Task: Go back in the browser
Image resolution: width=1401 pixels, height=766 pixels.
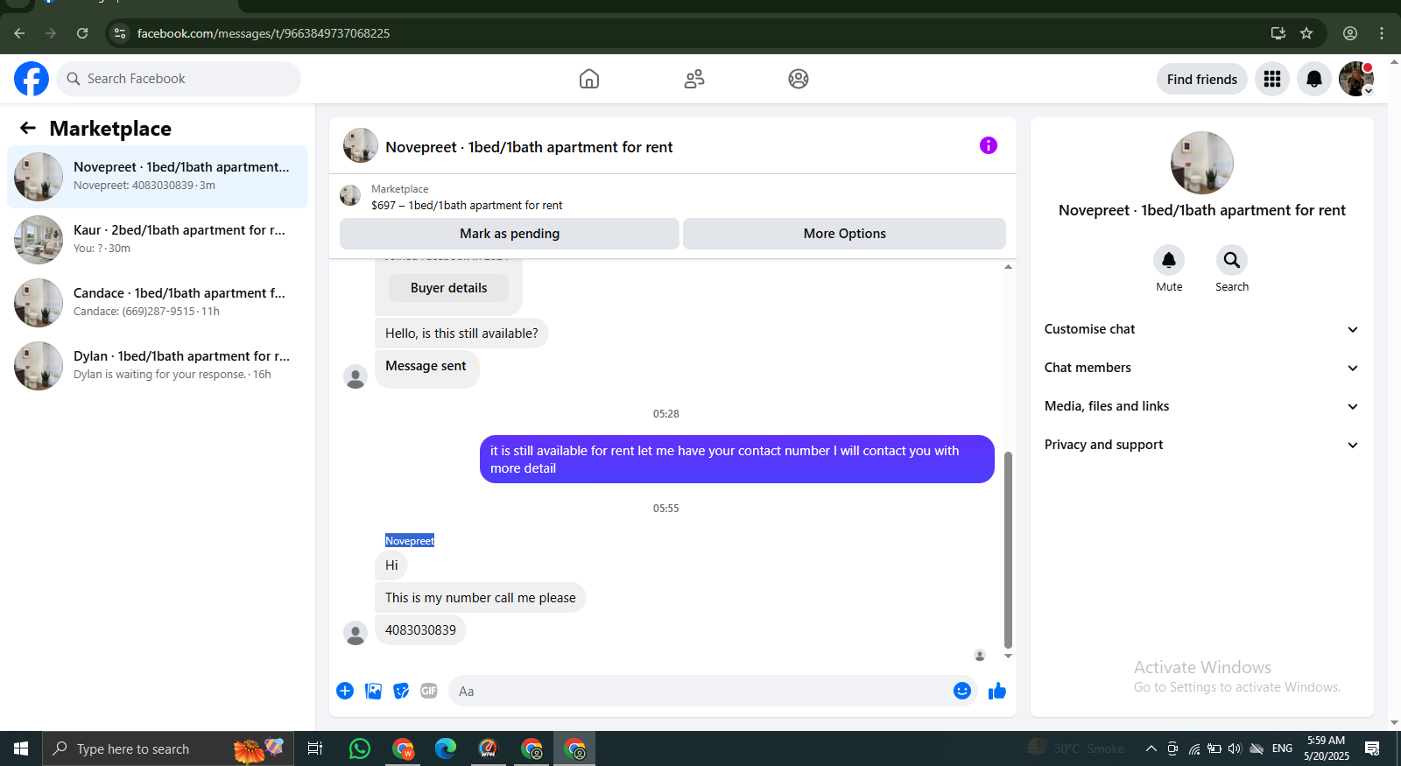Action: (x=19, y=33)
